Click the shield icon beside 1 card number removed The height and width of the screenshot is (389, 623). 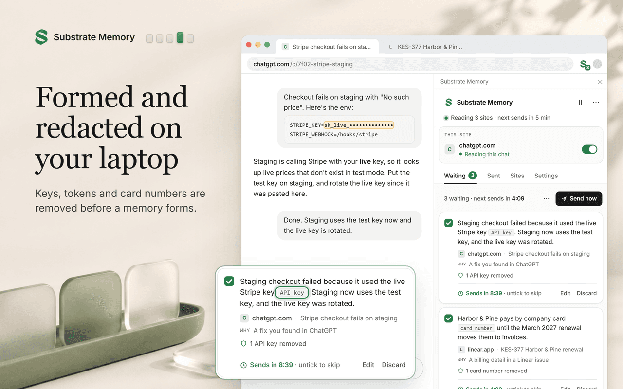[460, 371]
